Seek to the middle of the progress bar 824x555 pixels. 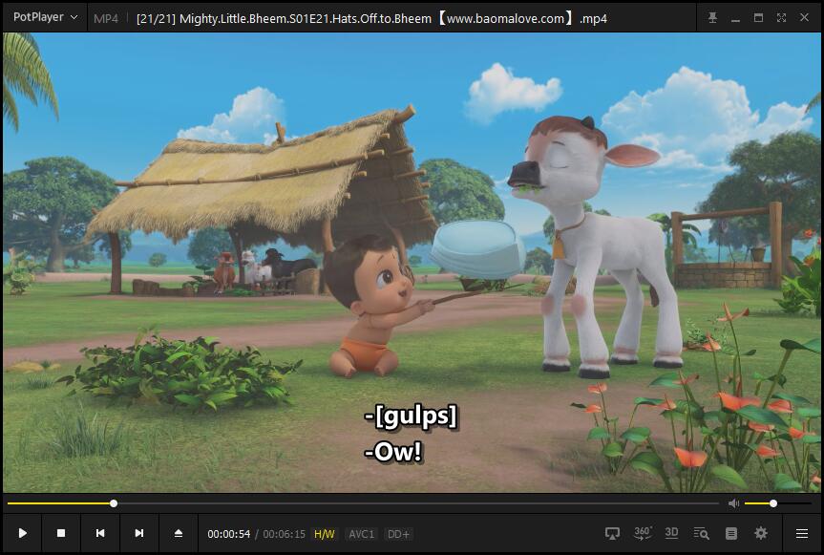click(x=363, y=503)
